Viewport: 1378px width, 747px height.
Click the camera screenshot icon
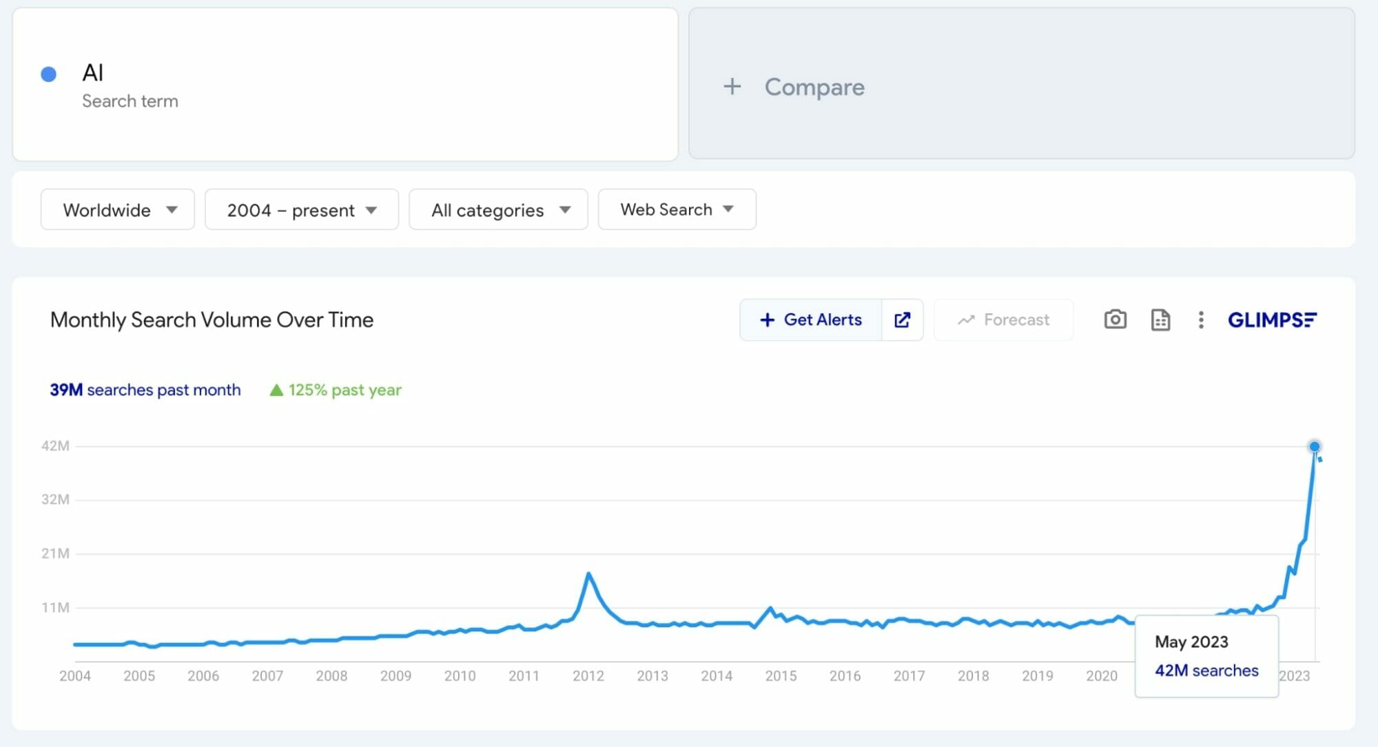1114,319
